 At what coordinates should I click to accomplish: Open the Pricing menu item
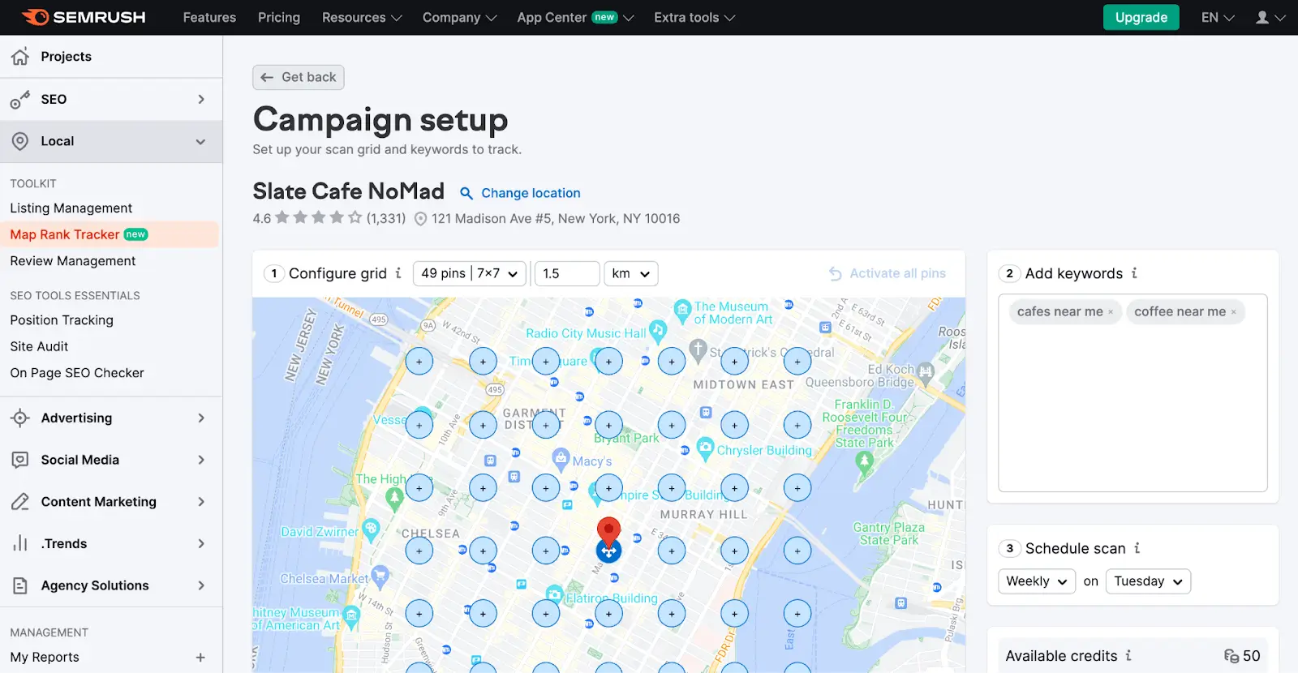pos(279,17)
